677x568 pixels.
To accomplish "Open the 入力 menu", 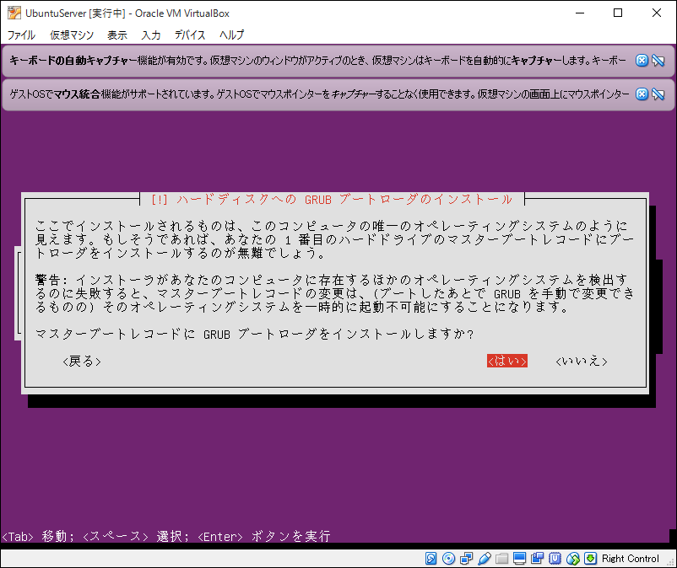I will (151, 35).
